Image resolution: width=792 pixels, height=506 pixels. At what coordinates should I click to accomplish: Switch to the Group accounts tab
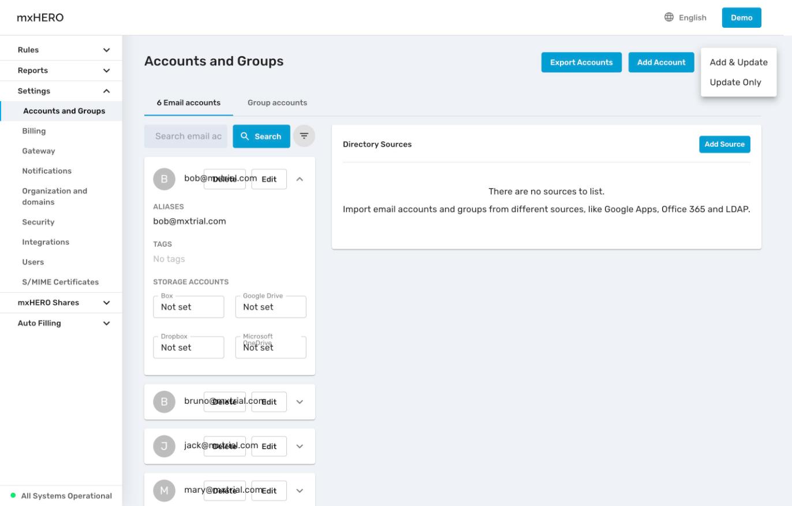[277, 103]
